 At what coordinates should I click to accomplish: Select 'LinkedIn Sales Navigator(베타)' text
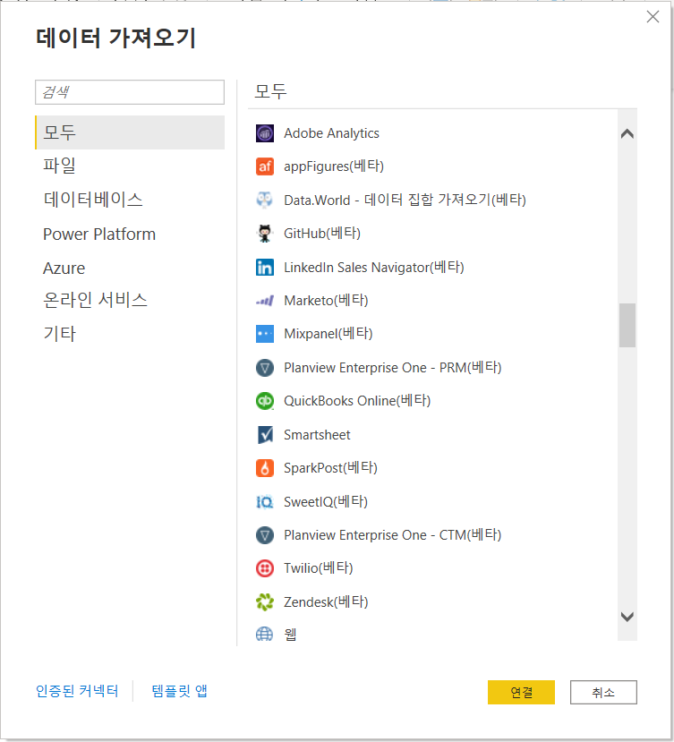coord(374,267)
